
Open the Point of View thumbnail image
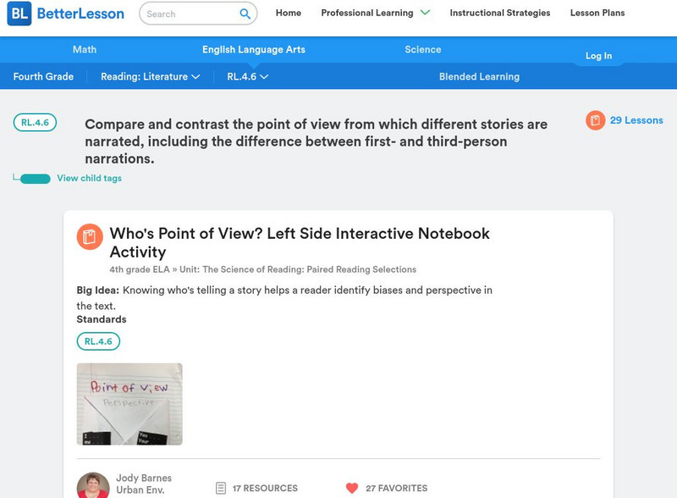[x=129, y=404]
